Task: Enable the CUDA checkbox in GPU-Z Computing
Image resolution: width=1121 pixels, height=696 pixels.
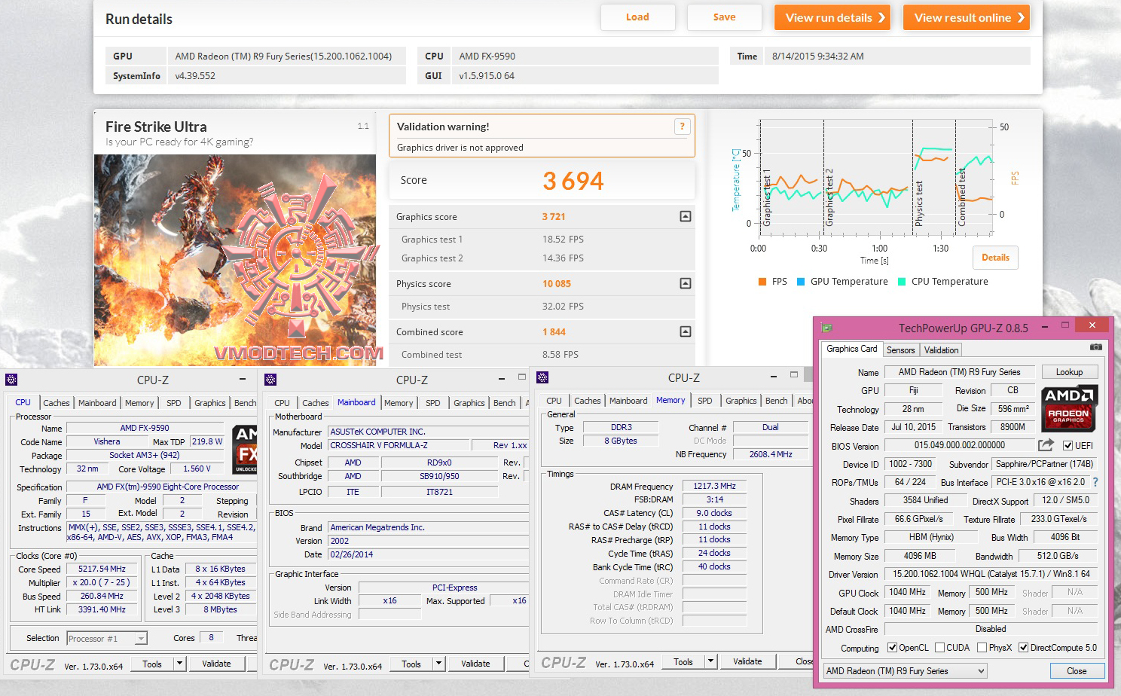Action: coord(939,647)
